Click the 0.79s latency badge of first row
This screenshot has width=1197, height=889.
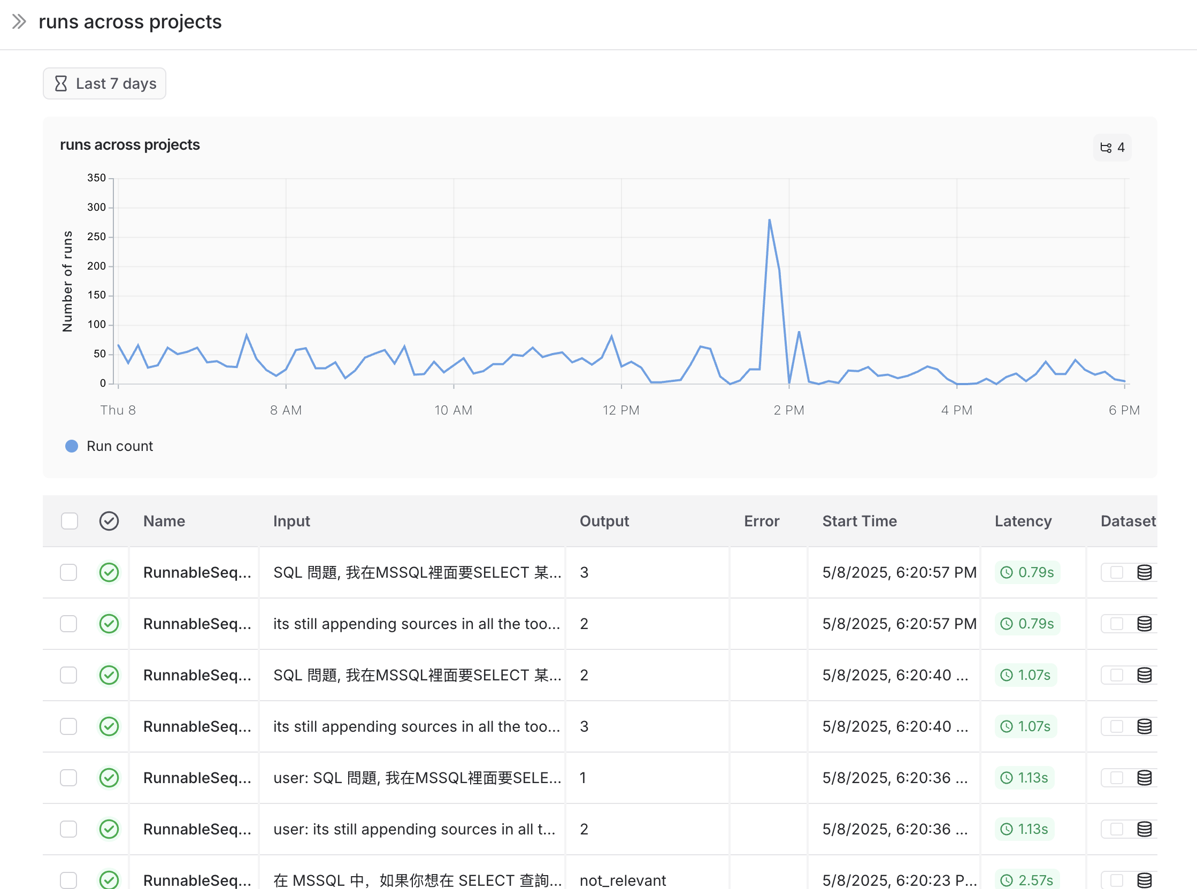pyautogui.click(x=1027, y=572)
